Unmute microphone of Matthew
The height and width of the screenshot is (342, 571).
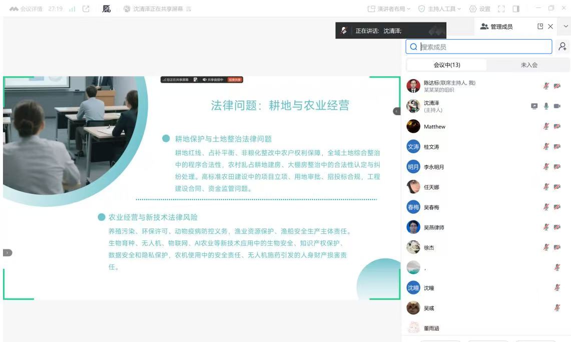(546, 127)
